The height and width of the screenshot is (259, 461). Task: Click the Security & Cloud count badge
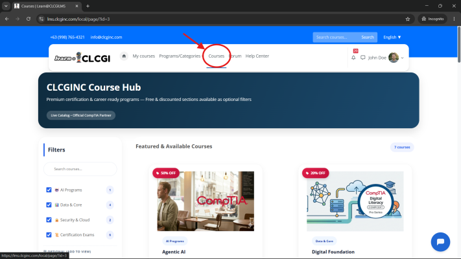110,220
